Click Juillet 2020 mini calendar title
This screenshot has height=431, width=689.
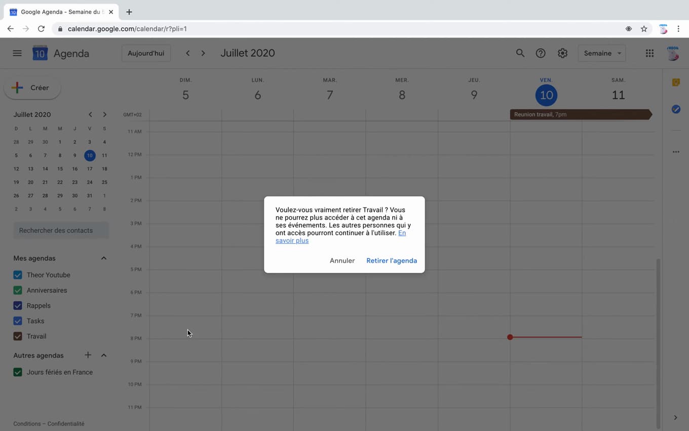pos(32,115)
